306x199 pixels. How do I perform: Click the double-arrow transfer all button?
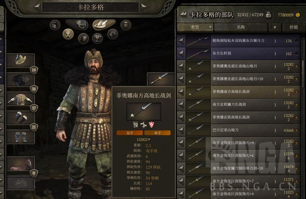(x=183, y=15)
